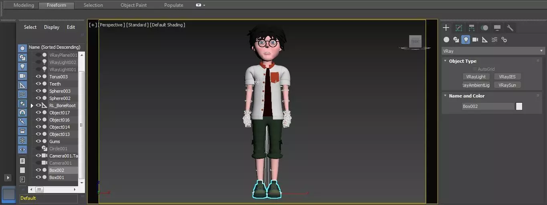
Task: Open the Motion panel tab
Action: point(484,28)
